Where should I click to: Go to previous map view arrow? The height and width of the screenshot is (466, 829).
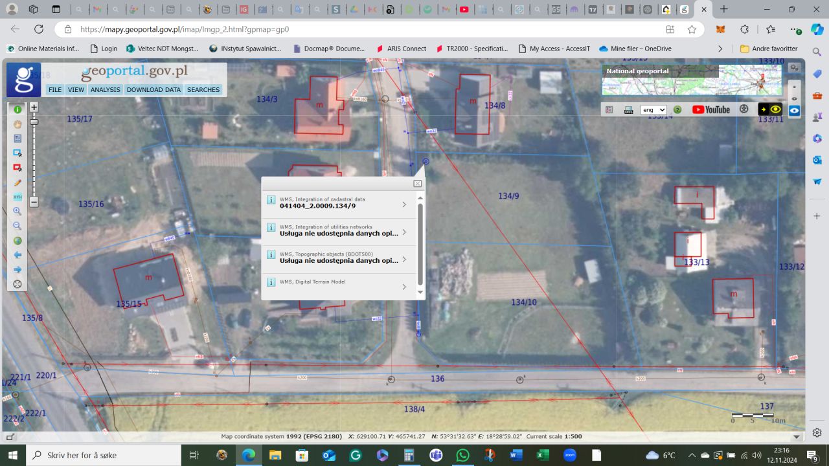click(x=17, y=255)
